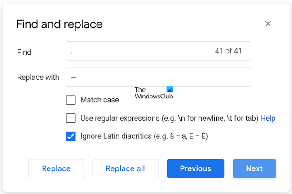The width and height of the screenshot is (292, 194).
Task: Click the 41 of 41 match counter
Action: pyautogui.click(x=228, y=51)
